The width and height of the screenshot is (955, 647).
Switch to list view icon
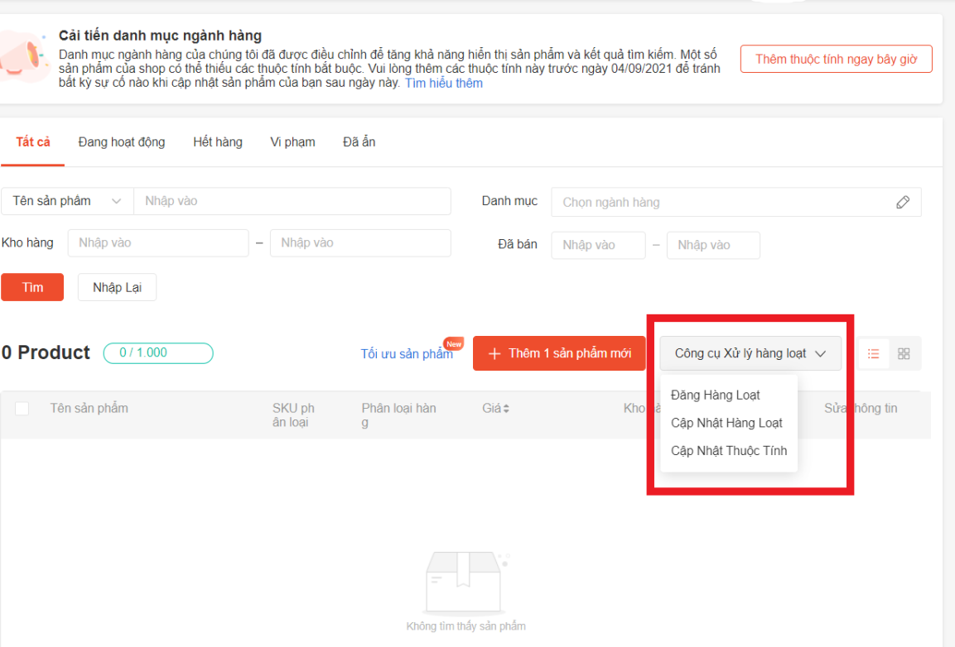(x=873, y=353)
